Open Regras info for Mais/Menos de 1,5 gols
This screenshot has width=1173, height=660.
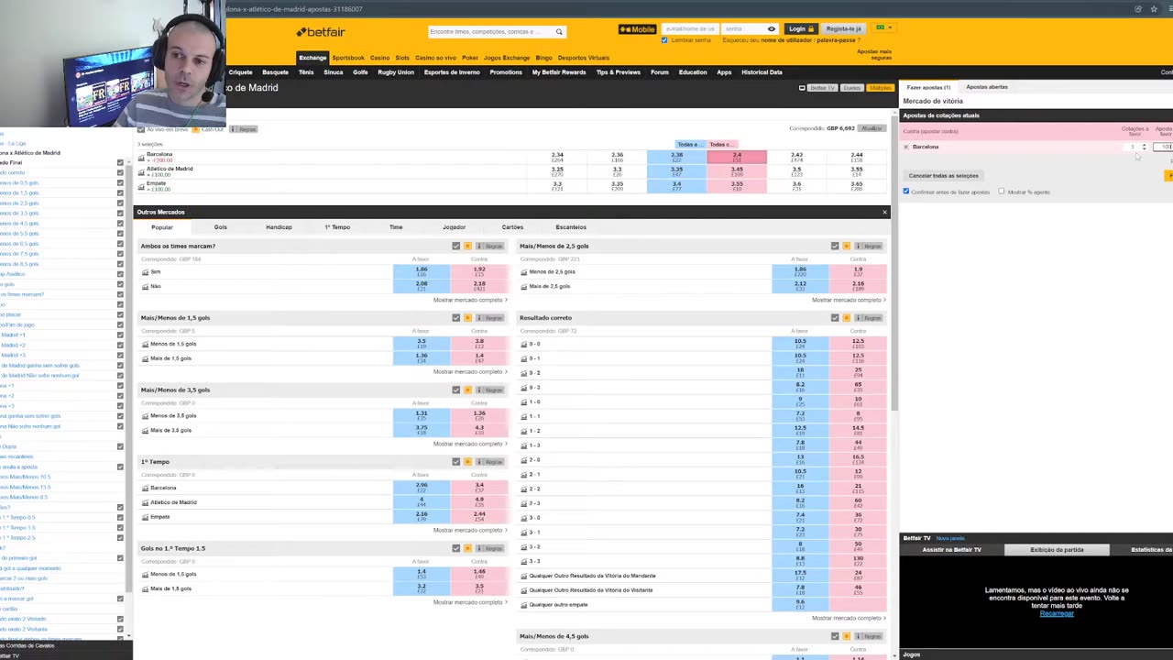(491, 318)
